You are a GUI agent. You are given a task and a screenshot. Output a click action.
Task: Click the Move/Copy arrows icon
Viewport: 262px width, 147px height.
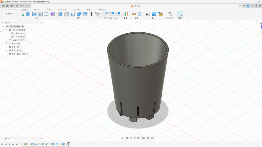[91, 14]
